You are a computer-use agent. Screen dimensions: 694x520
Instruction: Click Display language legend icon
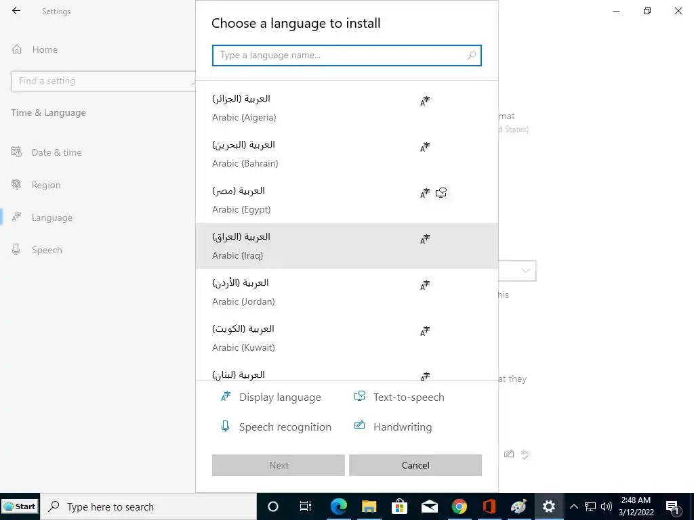pos(226,396)
